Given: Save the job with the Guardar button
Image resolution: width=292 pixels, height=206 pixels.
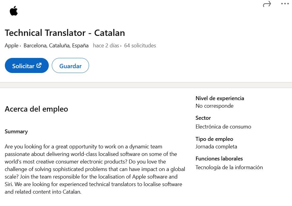Looking at the screenshot, I should tap(70, 65).
